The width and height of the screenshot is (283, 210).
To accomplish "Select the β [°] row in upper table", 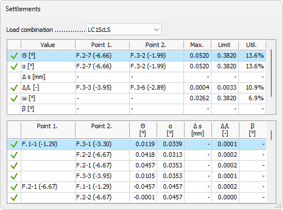I will point(136,109).
